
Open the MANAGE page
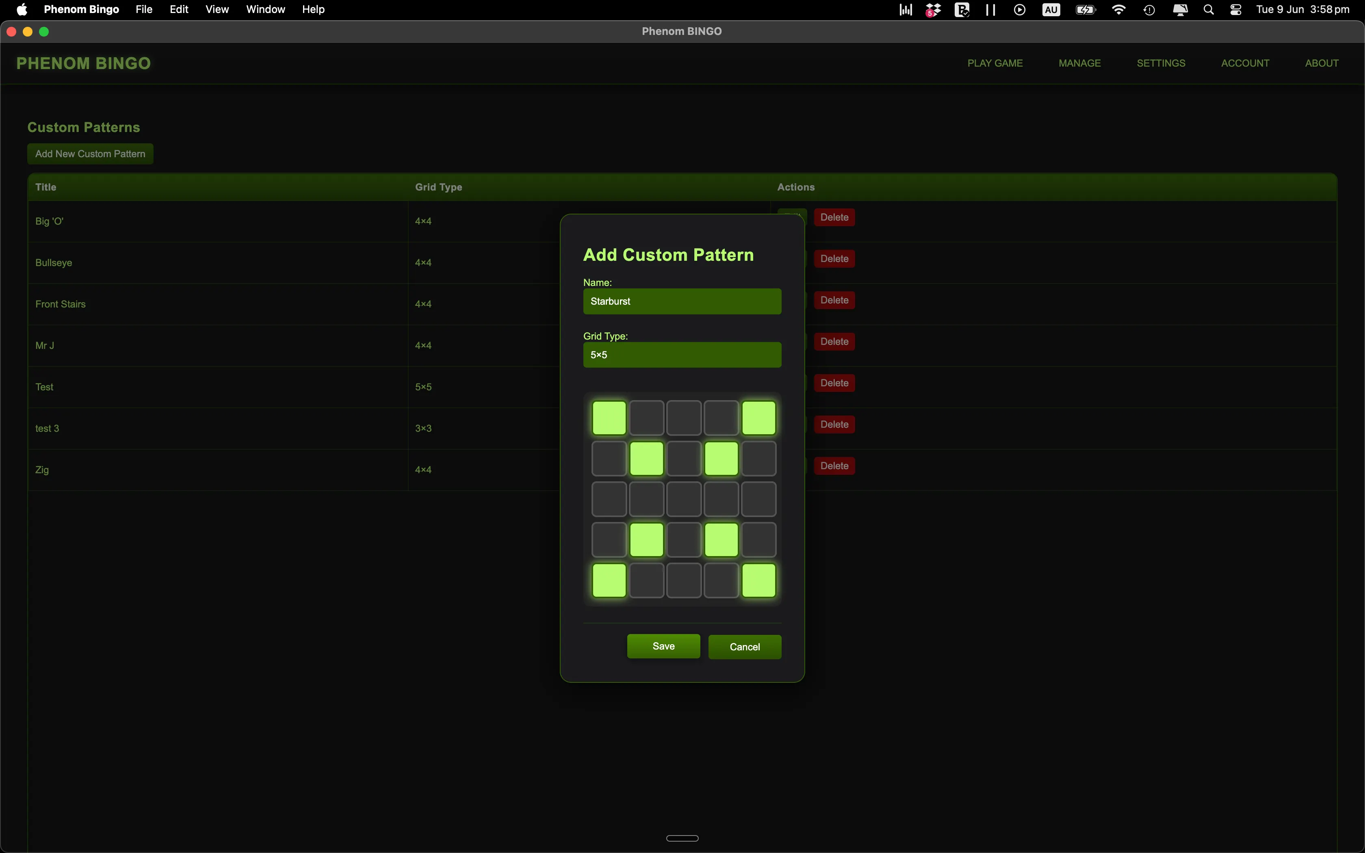(1079, 63)
